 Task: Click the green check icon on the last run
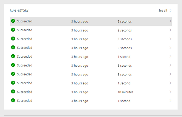[x=13, y=100]
